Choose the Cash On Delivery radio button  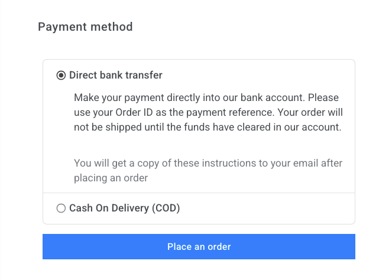(61, 208)
